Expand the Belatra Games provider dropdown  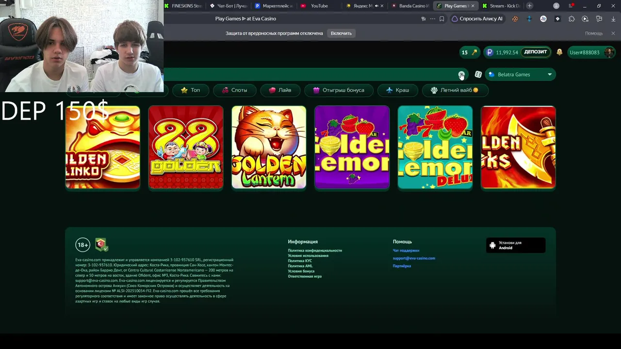520,75
